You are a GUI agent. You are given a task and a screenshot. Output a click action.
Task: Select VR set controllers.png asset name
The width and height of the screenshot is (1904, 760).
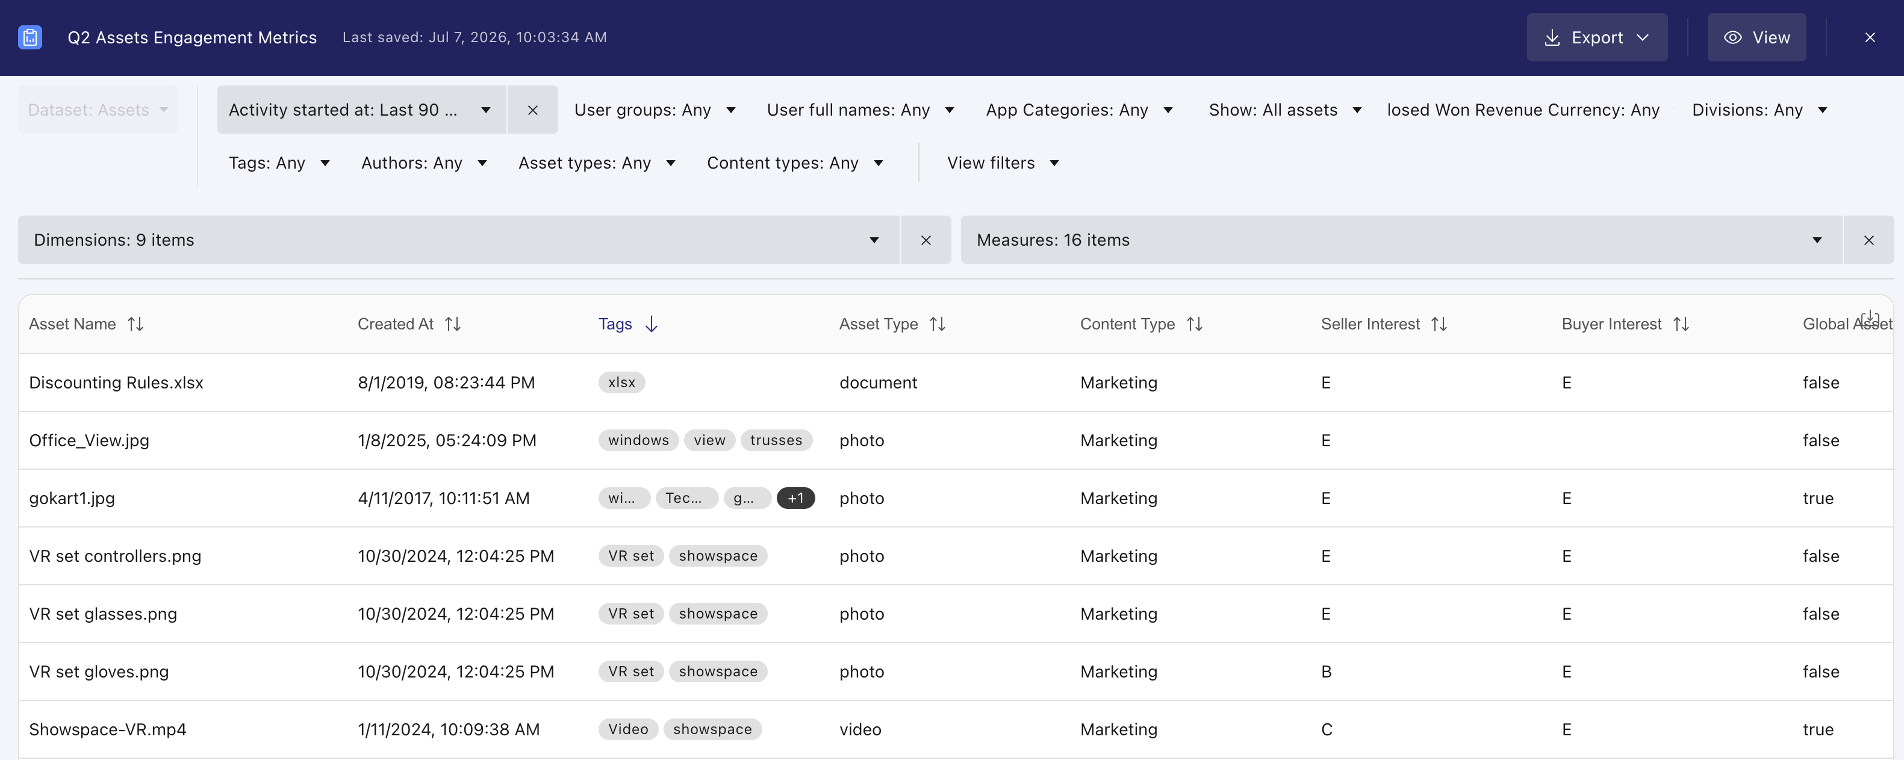pos(114,556)
